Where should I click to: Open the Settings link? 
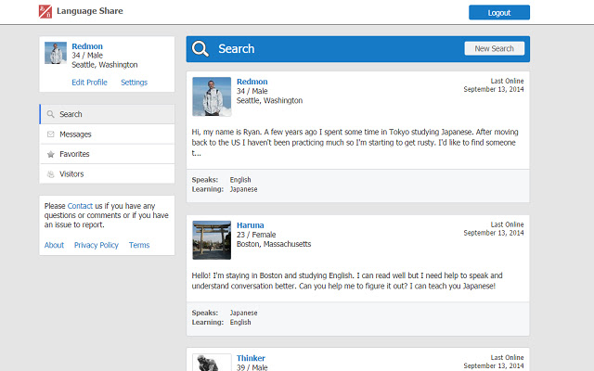pos(134,83)
